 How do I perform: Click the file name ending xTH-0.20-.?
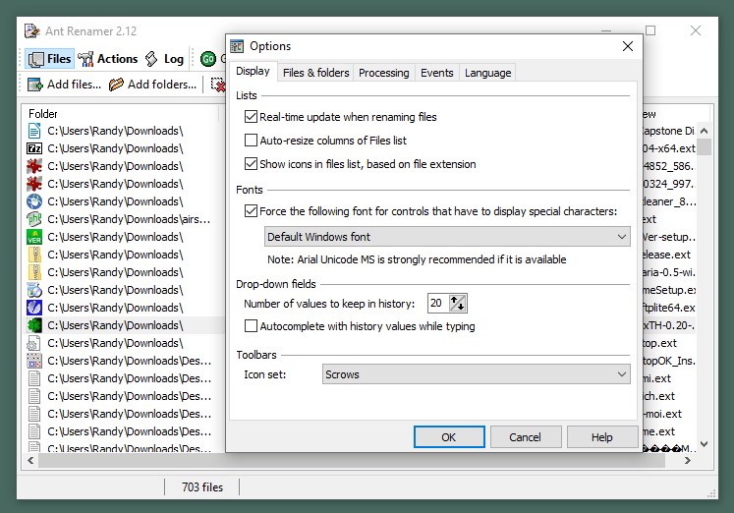click(669, 325)
